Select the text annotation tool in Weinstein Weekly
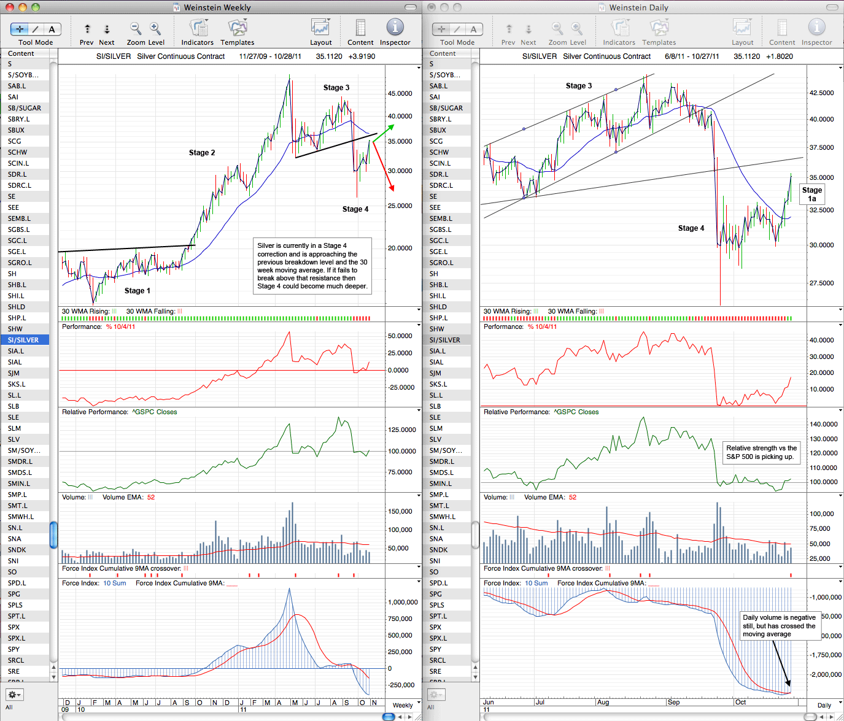 coord(52,29)
